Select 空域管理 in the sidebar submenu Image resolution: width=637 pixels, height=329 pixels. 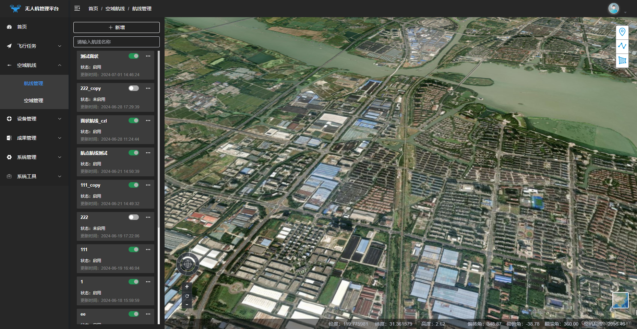(x=34, y=101)
